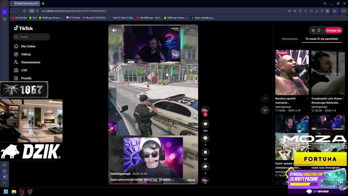The width and height of the screenshot is (348, 196).
Task: Open the Dla Ciebie feed
Action: 25,46
